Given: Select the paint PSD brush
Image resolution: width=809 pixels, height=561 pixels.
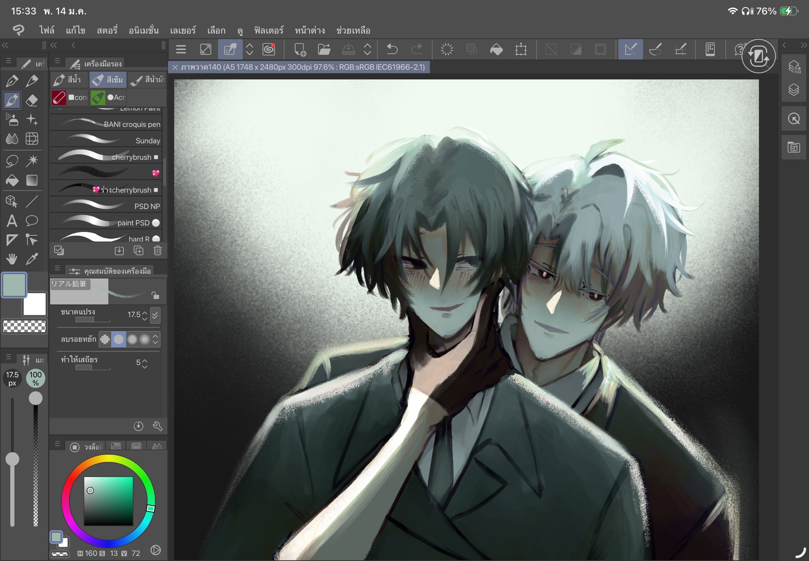Looking at the screenshot, I should [x=107, y=223].
